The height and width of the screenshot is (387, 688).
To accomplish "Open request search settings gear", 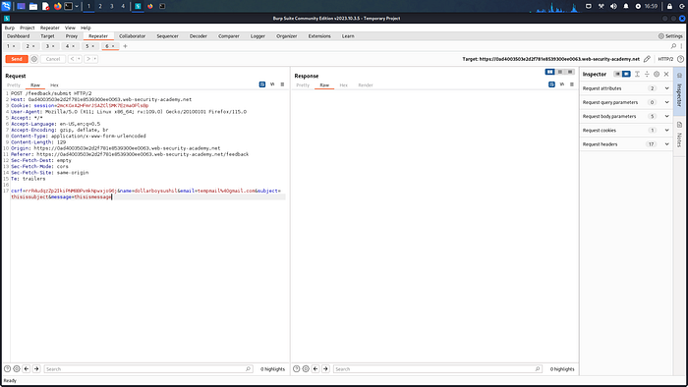I will (17, 369).
